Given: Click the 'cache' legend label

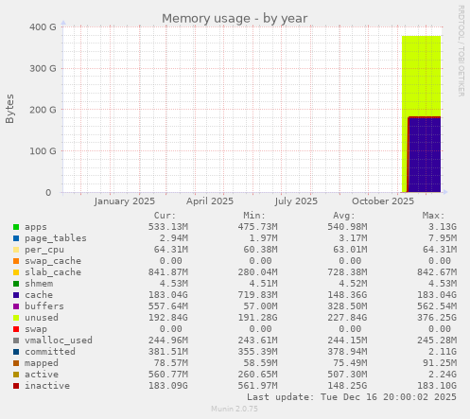Looking at the screenshot, I should [39, 295].
